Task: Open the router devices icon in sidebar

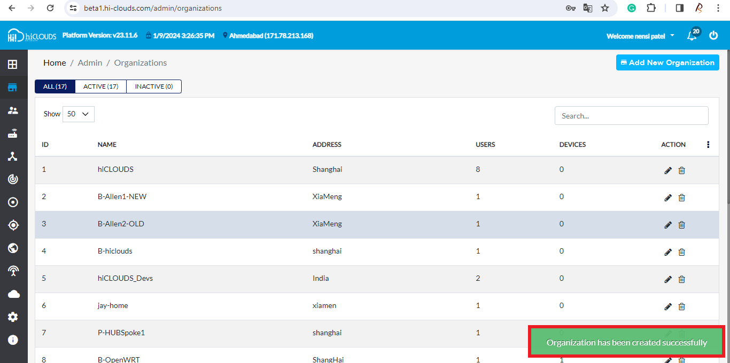Action: pyautogui.click(x=13, y=133)
